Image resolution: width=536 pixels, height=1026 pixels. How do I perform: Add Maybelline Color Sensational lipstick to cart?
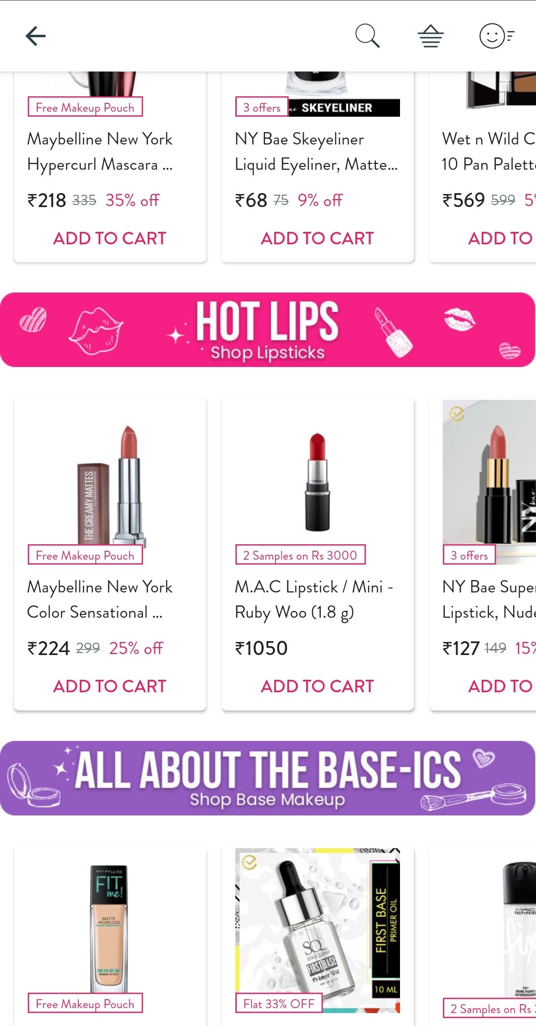point(110,686)
